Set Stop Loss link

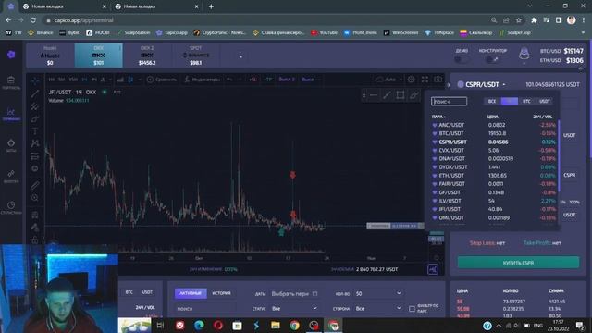[x=487, y=243]
